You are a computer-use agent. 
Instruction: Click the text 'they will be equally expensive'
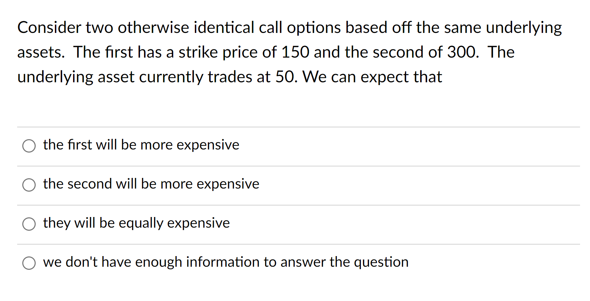[x=136, y=223]
